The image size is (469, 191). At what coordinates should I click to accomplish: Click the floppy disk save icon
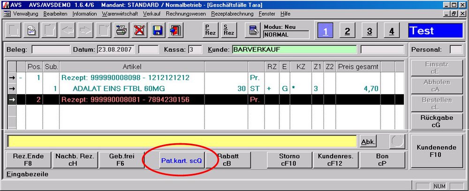click(157, 31)
